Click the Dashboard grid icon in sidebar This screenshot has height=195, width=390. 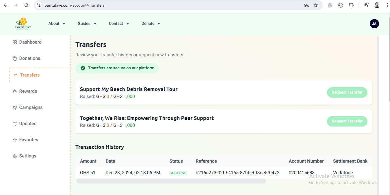pyautogui.click(x=15, y=42)
